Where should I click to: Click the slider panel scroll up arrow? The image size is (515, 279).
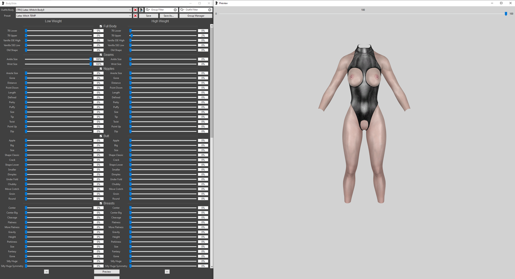click(x=212, y=26)
